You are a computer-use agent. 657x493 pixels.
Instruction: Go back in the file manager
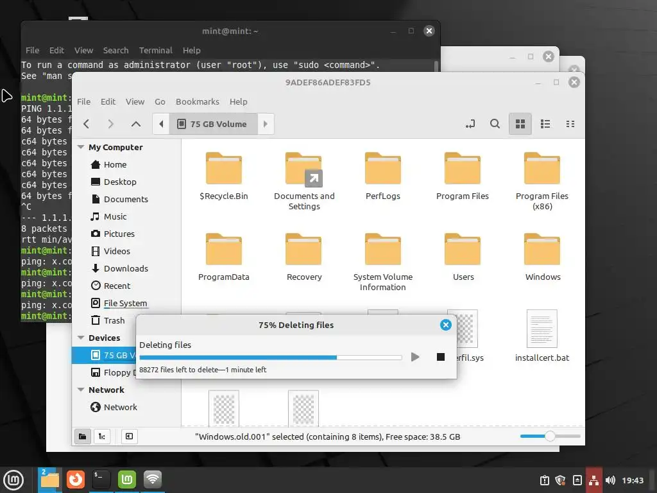tap(87, 124)
